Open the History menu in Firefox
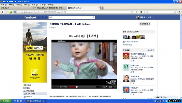Screen dimensions: 182x103 pos(27,5)
